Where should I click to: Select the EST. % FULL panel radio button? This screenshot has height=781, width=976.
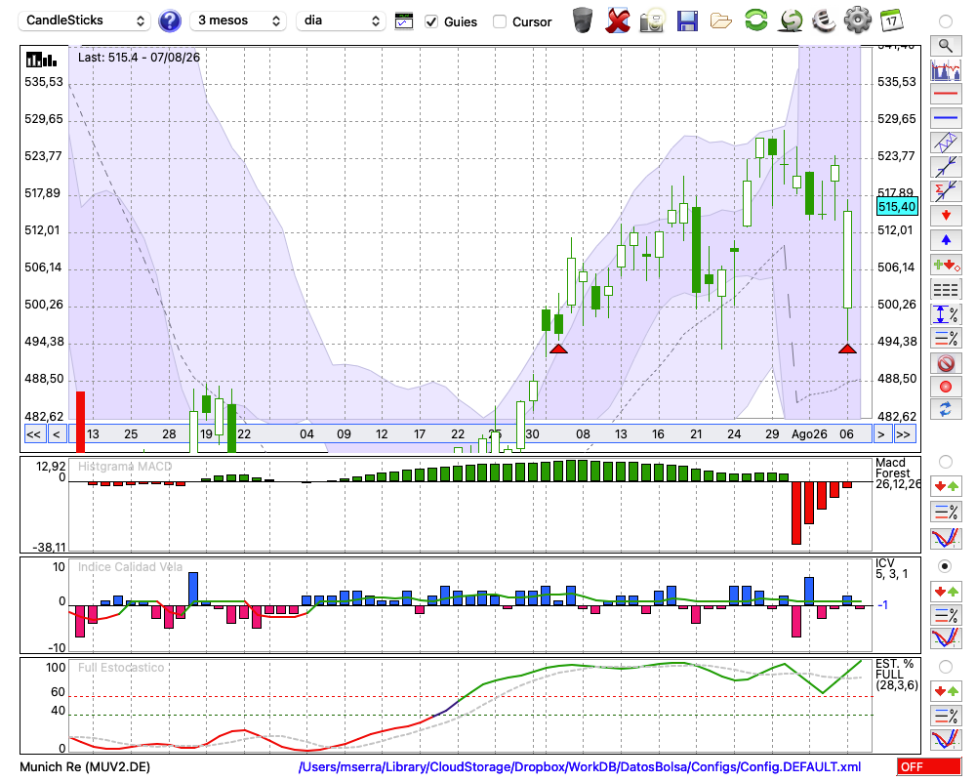tap(946, 667)
